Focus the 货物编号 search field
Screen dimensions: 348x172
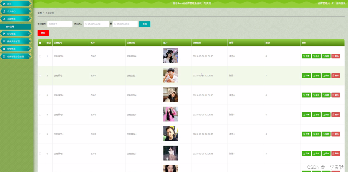60,24
